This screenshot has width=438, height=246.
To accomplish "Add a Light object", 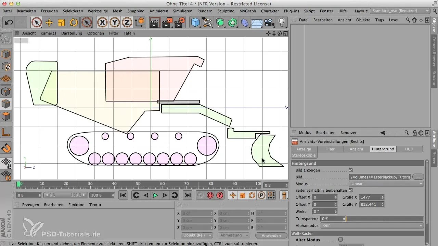I will pyautogui.click(x=282, y=23).
